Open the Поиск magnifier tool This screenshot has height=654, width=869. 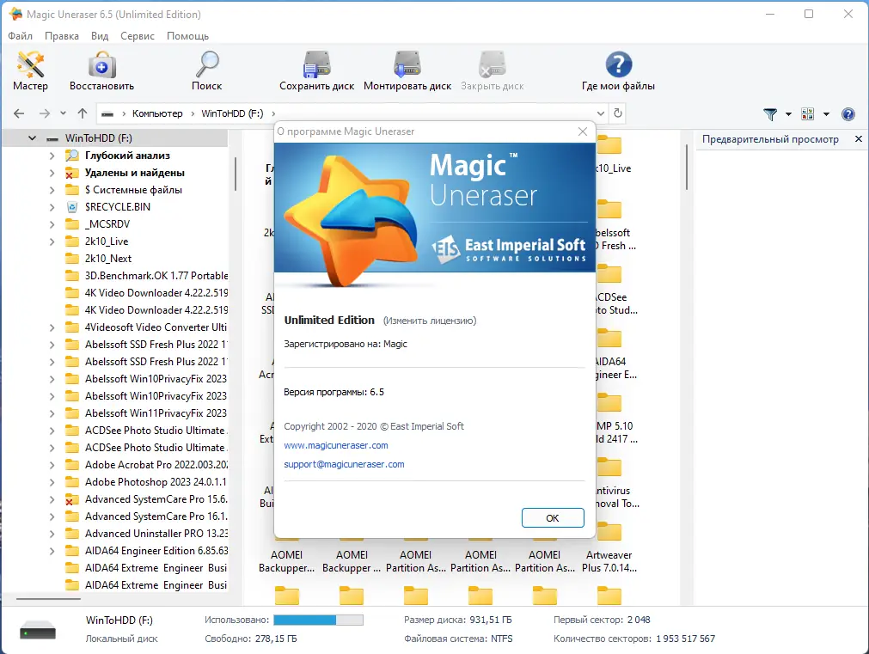click(x=206, y=71)
